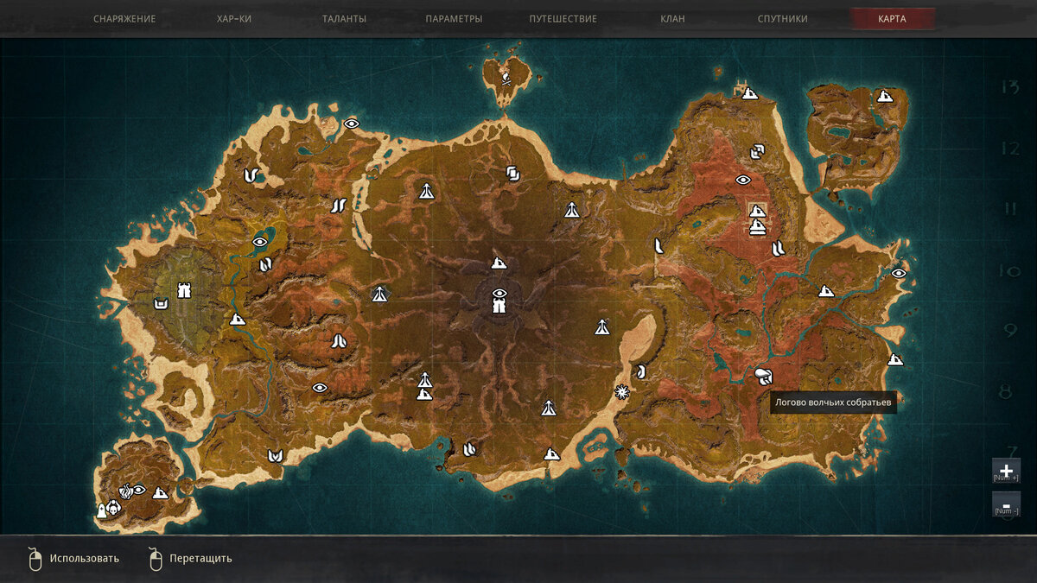Switch to the СПУТНИКИ tab
This screenshot has height=583, width=1037.
783,19
